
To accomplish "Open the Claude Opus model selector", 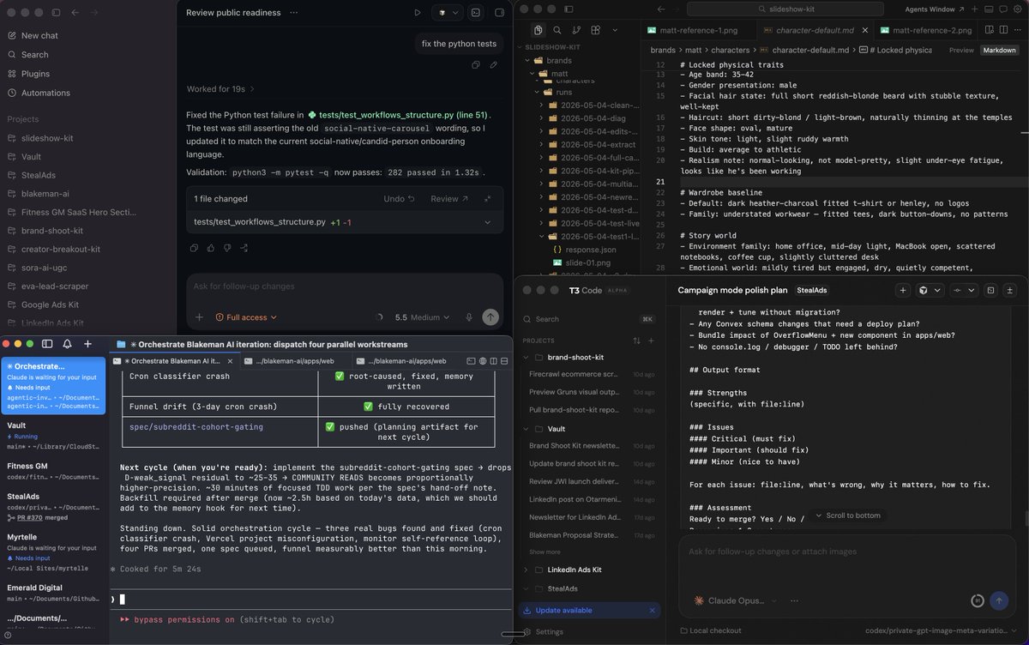I will click(x=733, y=600).
